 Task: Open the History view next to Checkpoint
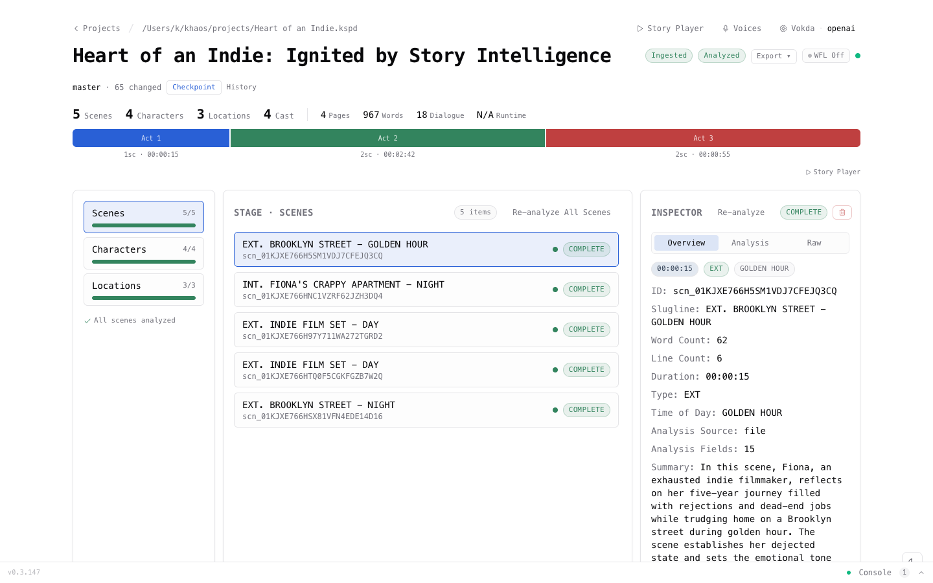click(241, 87)
